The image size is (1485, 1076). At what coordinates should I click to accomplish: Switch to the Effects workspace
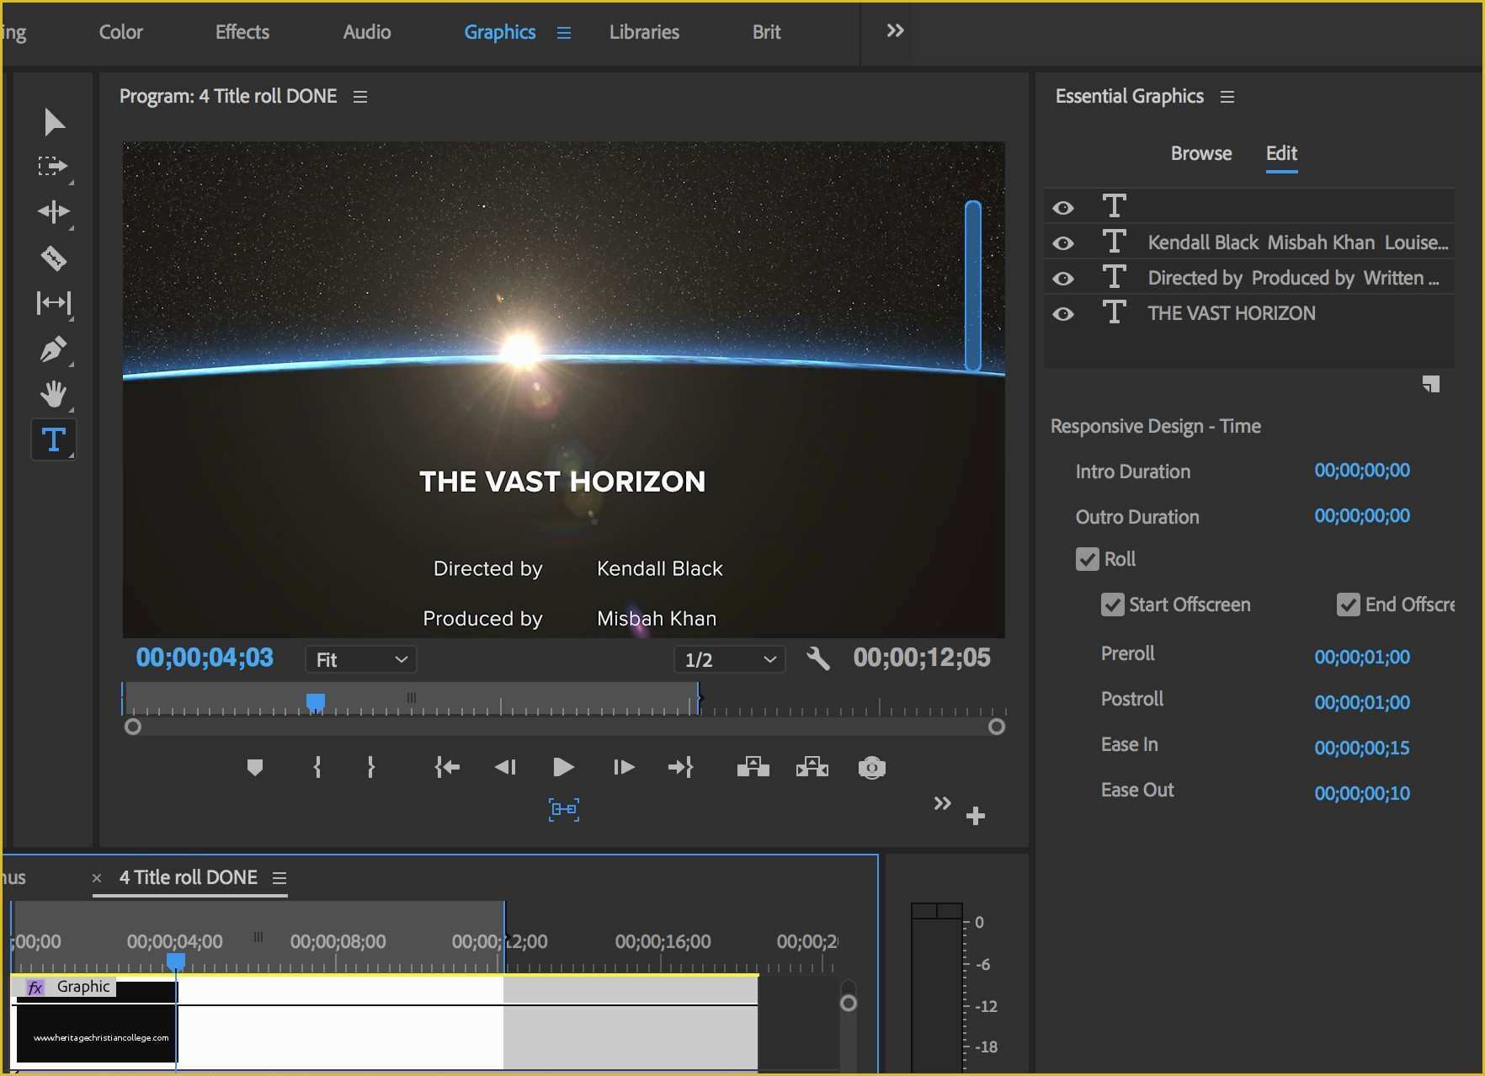tap(242, 32)
